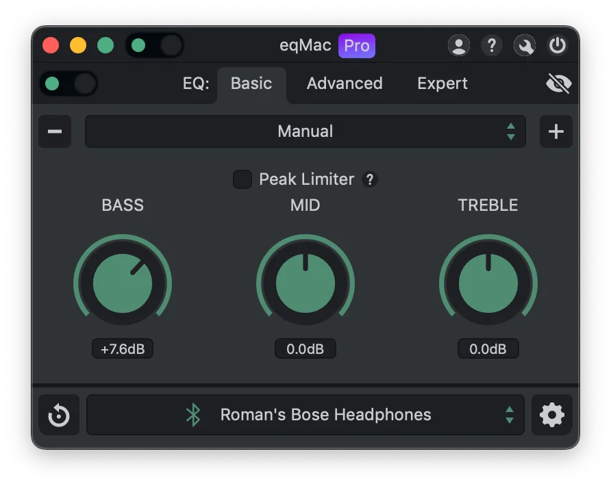
Task: Toggle the hide-eye visibility icon
Action: tap(558, 84)
